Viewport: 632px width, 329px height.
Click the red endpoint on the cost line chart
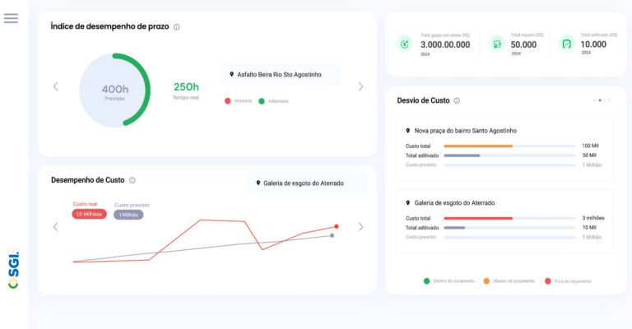pyautogui.click(x=336, y=226)
